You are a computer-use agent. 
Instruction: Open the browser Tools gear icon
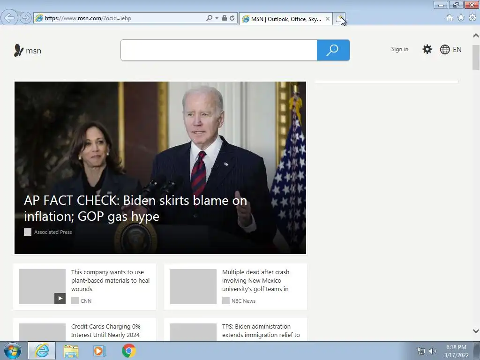point(472,18)
